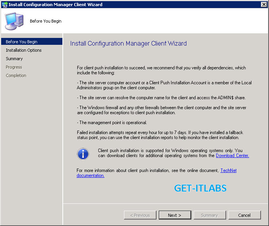Open the Download Center link

click(x=232, y=156)
